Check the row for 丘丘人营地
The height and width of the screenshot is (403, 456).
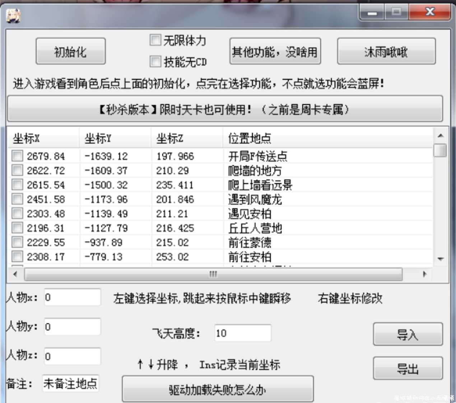click(x=17, y=228)
